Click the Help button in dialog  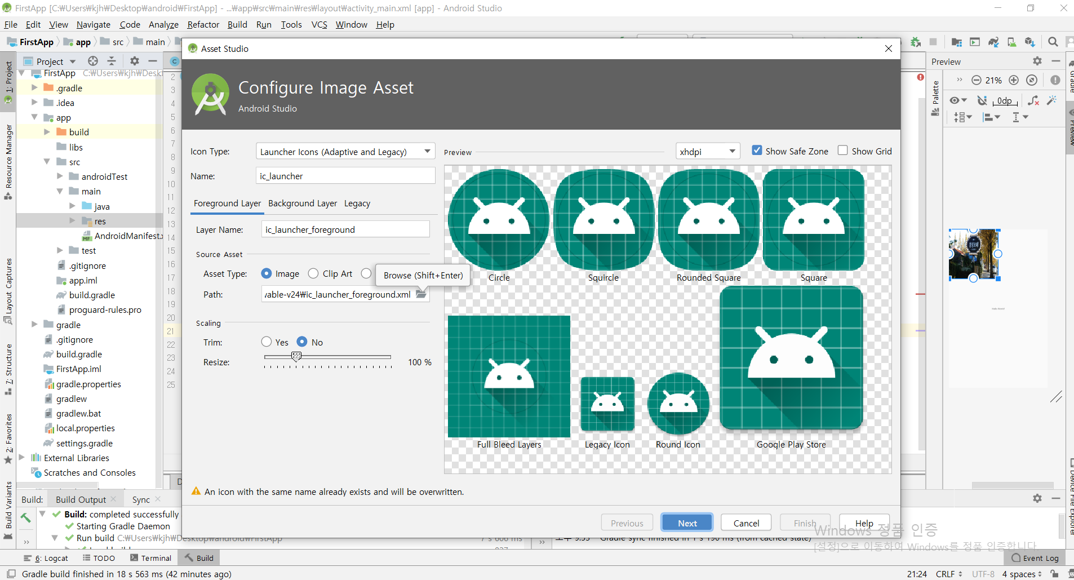[864, 523]
